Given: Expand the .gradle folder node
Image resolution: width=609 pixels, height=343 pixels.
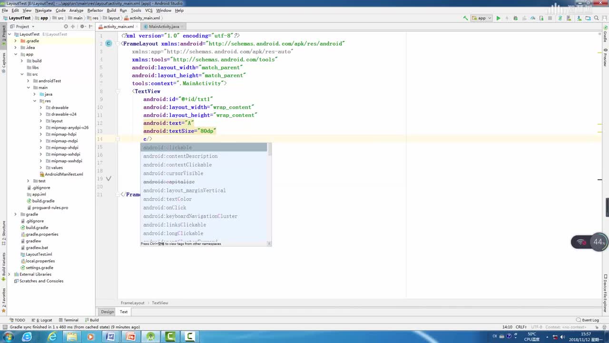Looking at the screenshot, I should (x=16, y=41).
